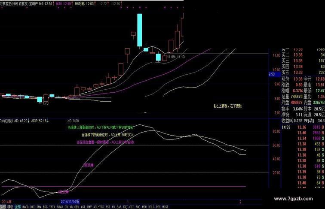Switch to the 指标 tab
The height and width of the screenshot is (209, 325).
3,207
